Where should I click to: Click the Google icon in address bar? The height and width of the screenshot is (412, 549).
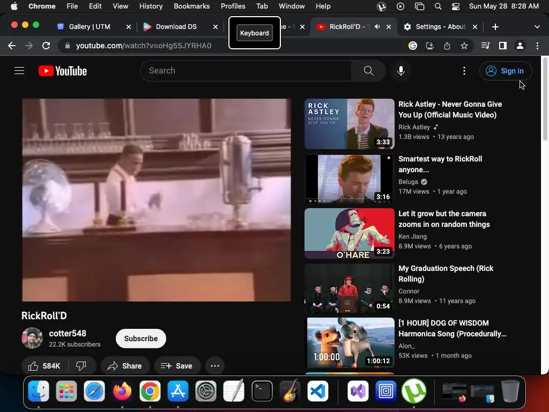[413, 46]
